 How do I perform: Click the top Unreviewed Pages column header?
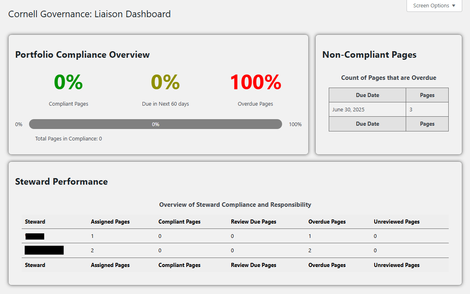point(397,222)
